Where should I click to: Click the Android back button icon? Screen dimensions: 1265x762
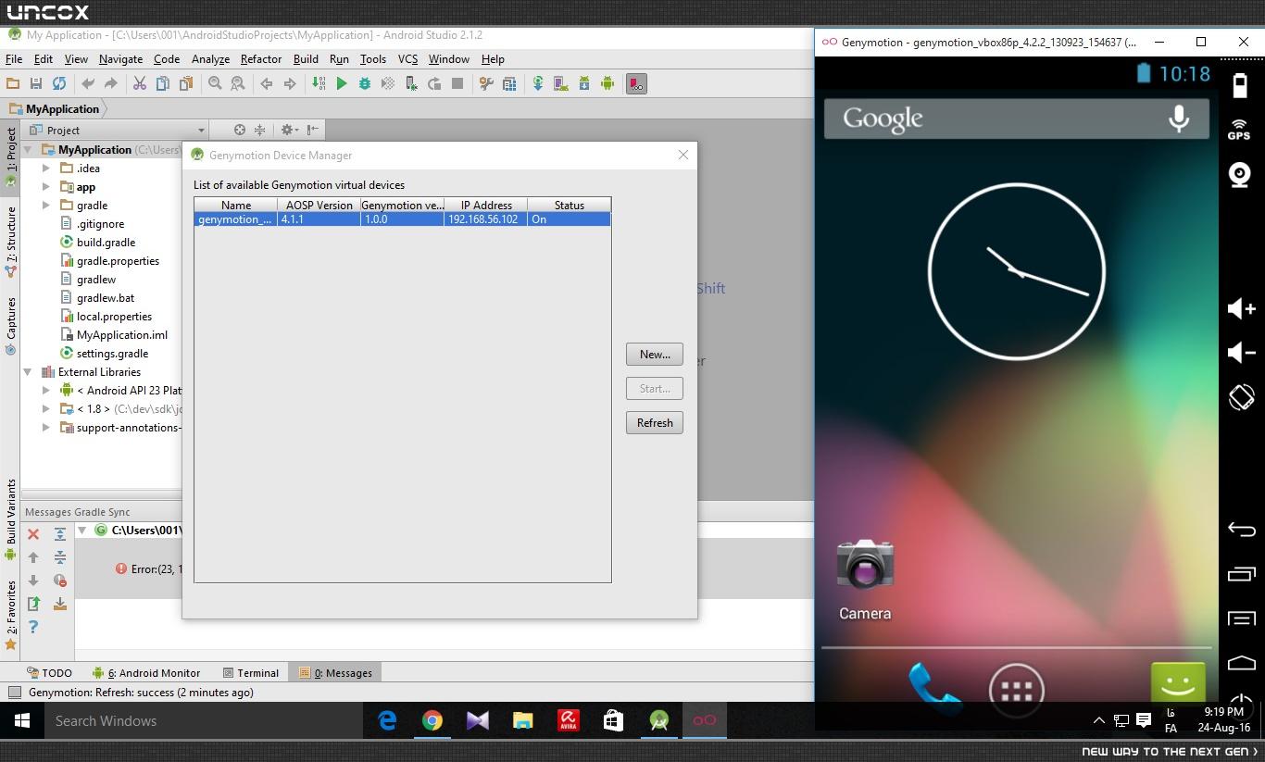click(x=1241, y=530)
